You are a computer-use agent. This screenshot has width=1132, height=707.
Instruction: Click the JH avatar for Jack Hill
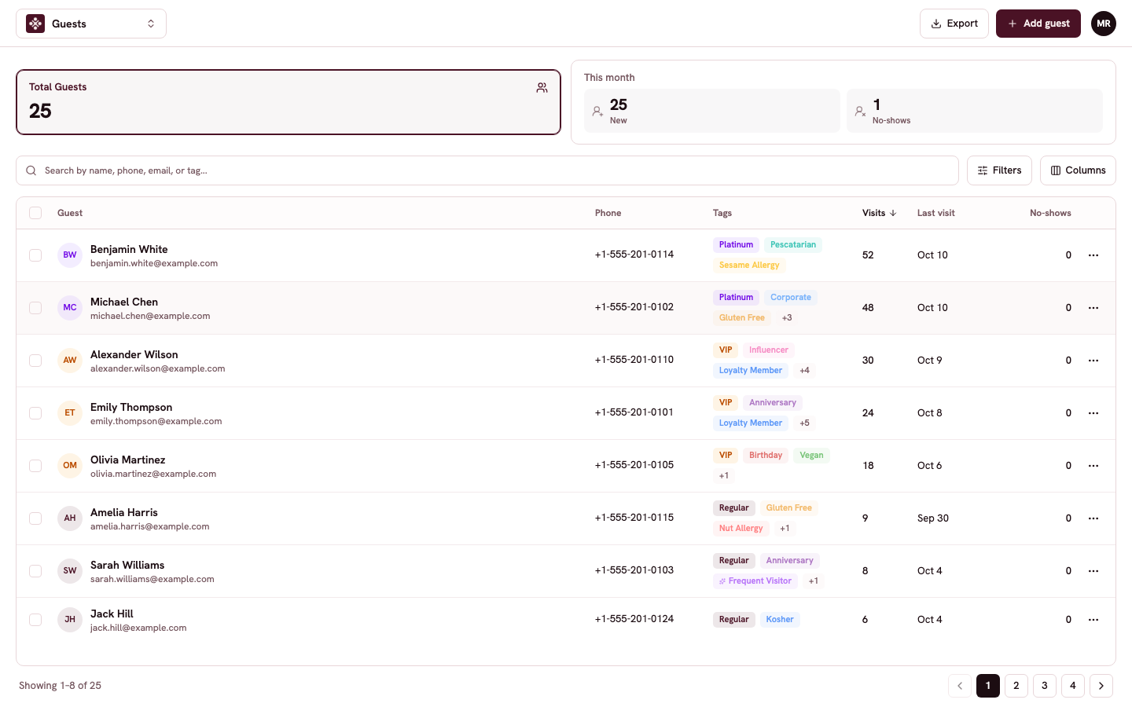(x=70, y=620)
